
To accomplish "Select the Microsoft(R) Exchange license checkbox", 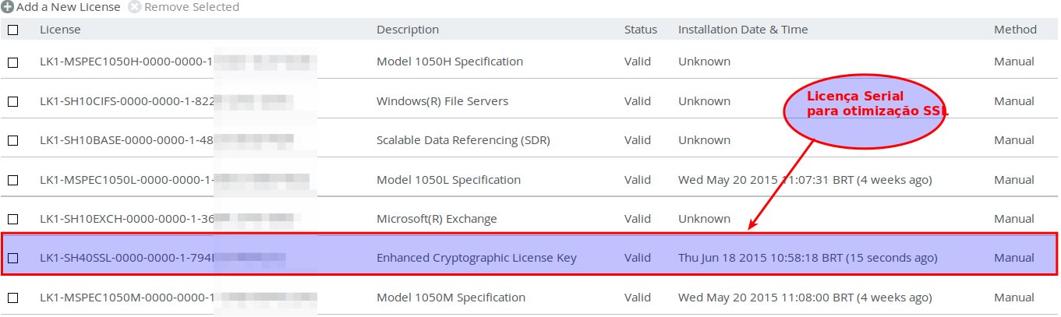I will click(12, 219).
